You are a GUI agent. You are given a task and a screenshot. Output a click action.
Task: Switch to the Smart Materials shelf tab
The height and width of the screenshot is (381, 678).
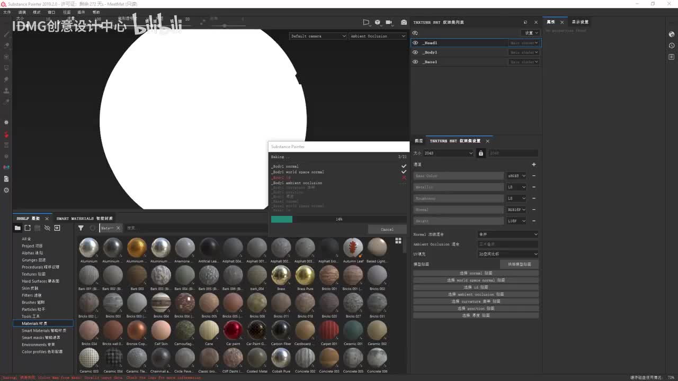[85, 219]
